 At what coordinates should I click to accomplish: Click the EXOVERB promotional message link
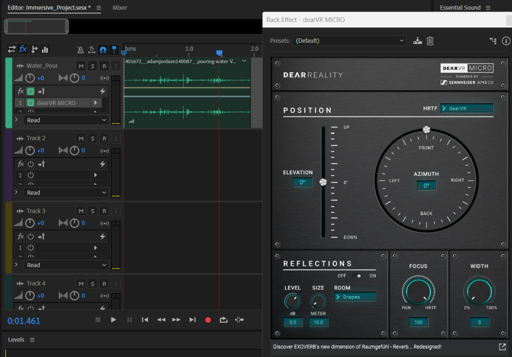tap(357, 347)
